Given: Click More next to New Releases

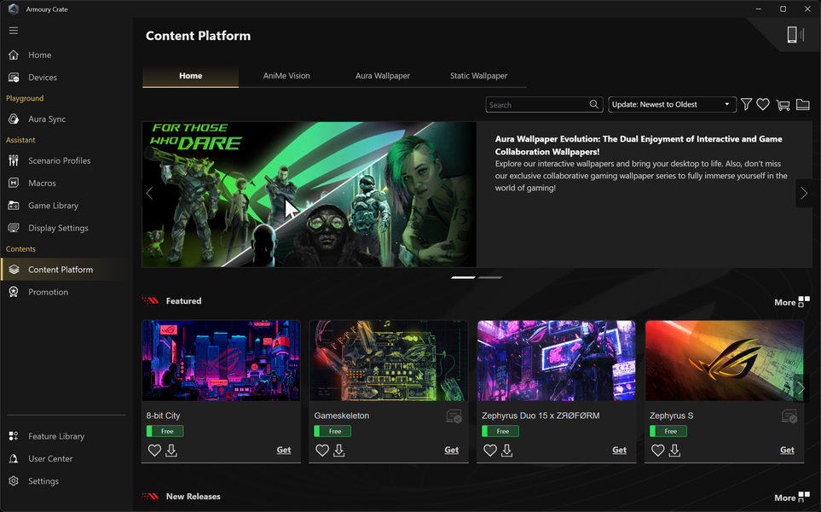Looking at the screenshot, I should click(x=792, y=497).
